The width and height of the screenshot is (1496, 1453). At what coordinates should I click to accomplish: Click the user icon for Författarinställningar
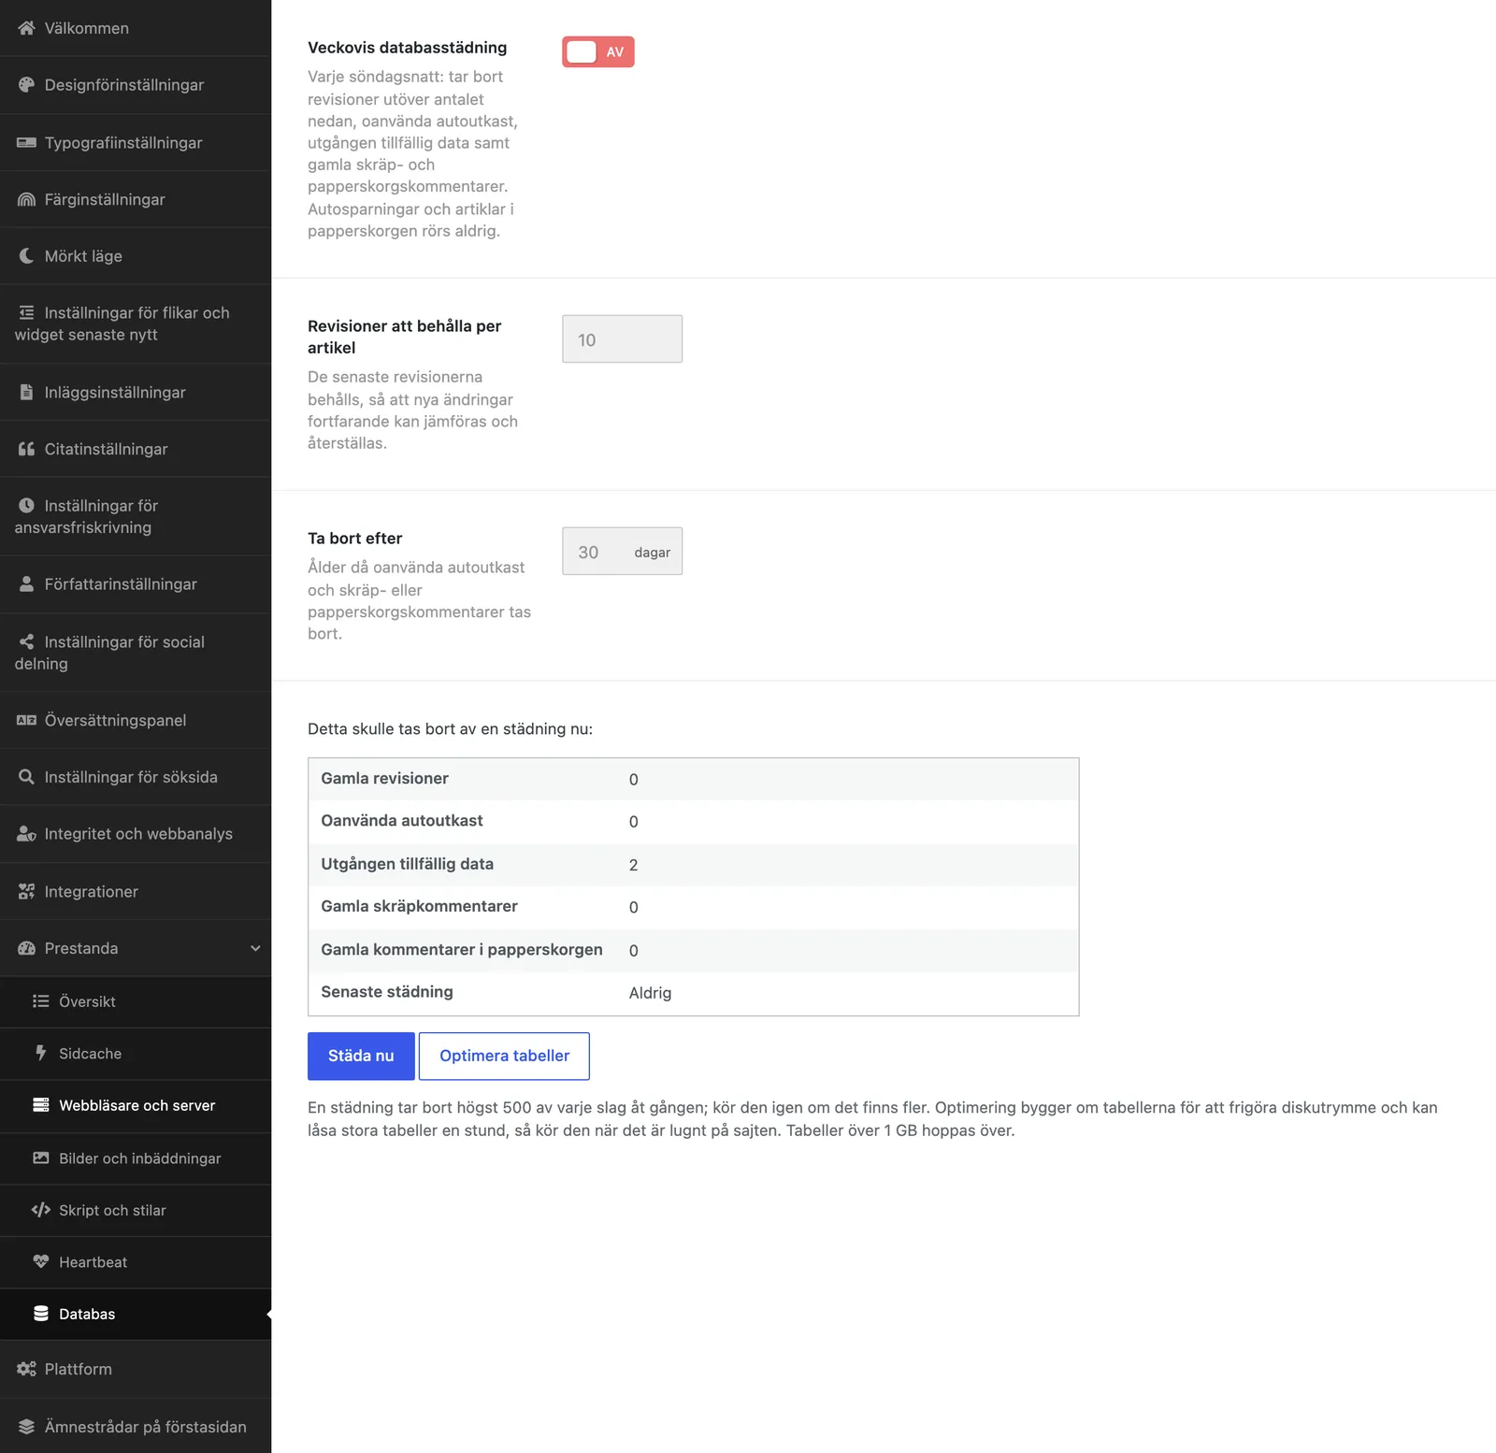(26, 584)
